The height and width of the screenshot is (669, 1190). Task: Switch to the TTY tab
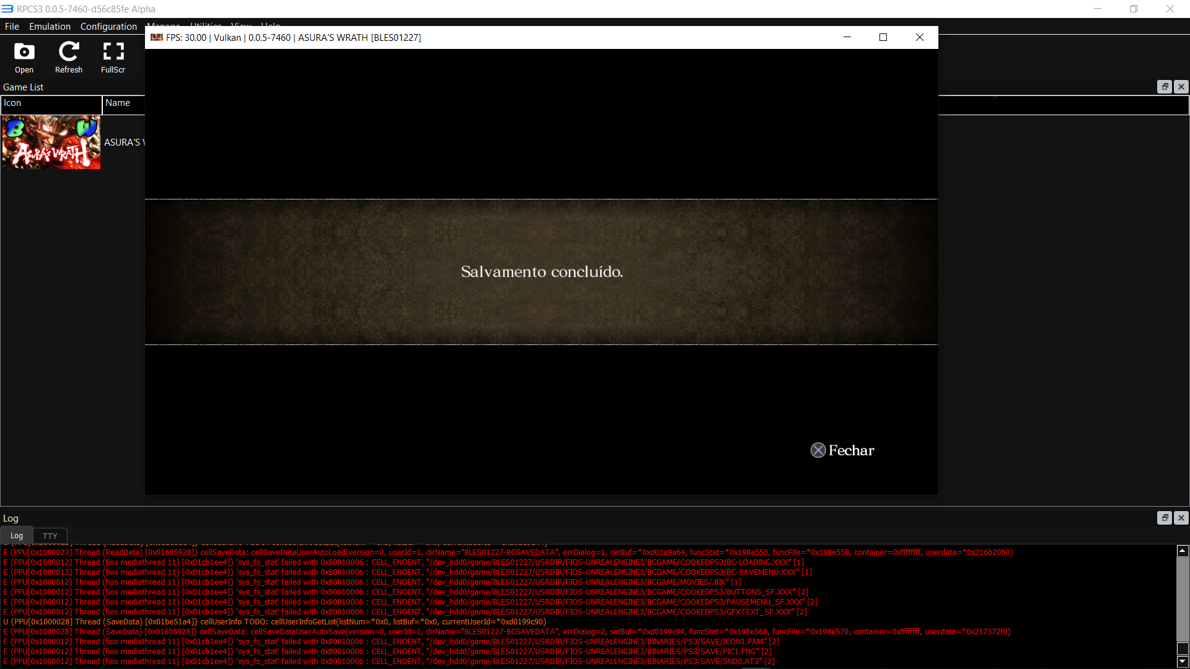pyautogui.click(x=50, y=536)
